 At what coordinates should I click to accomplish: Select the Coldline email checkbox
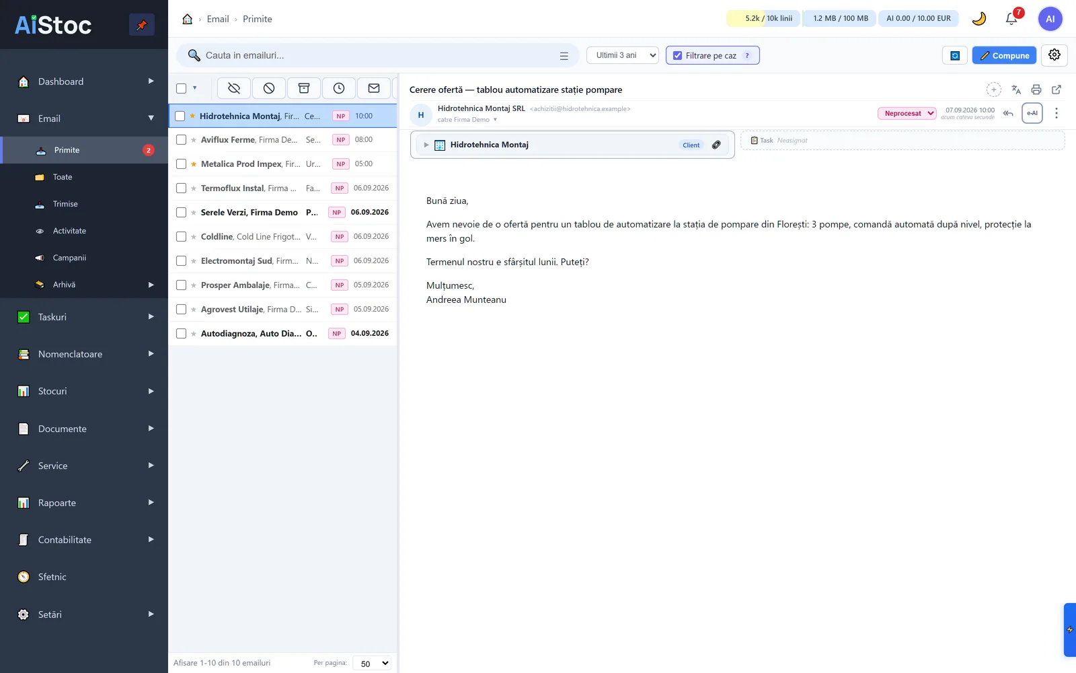click(x=182, y=237)
